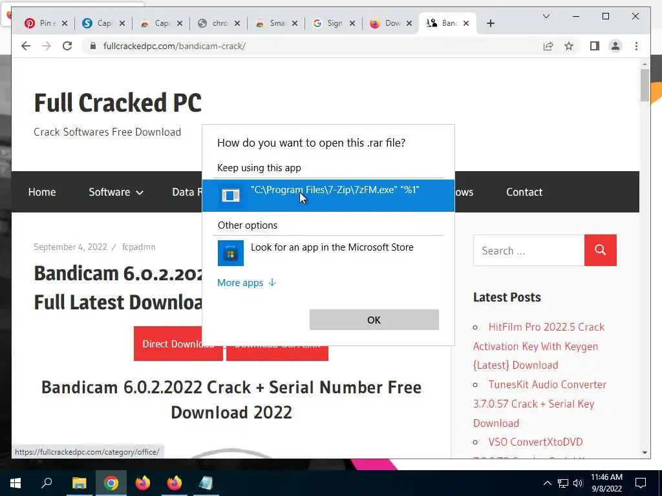Expand the Software menu dropdown

pos(116,192)
